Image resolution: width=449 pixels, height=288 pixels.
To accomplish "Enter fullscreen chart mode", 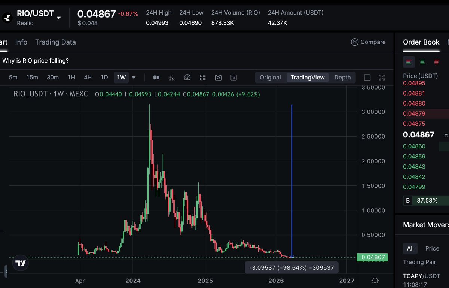I will click(382, 78).
